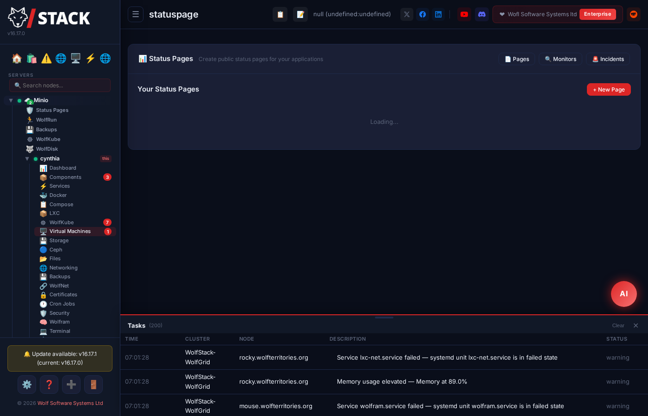Open the Reddit icon in header

(x=634, y=14)
